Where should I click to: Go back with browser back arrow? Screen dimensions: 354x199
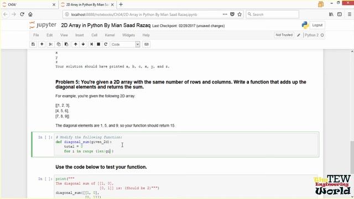tap(6, 14)
